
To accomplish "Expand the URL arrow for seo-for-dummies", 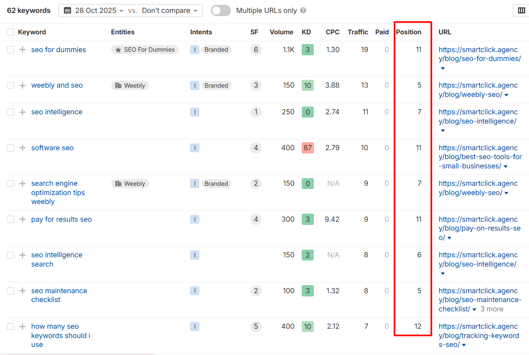I will 442,68.
